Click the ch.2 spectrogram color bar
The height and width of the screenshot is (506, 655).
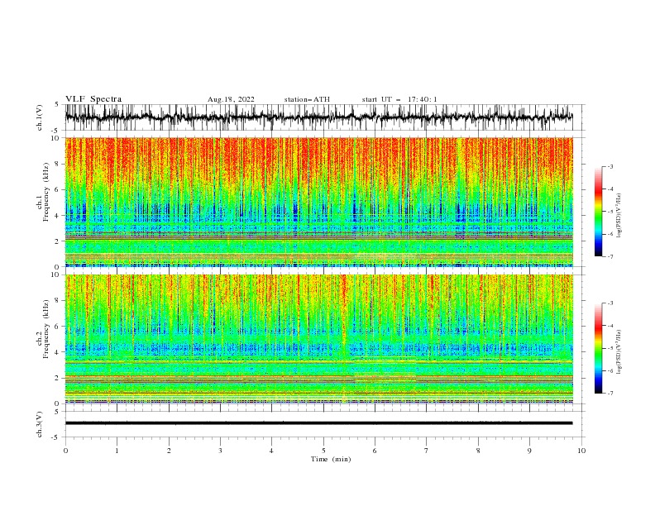[x=598, y=348]
